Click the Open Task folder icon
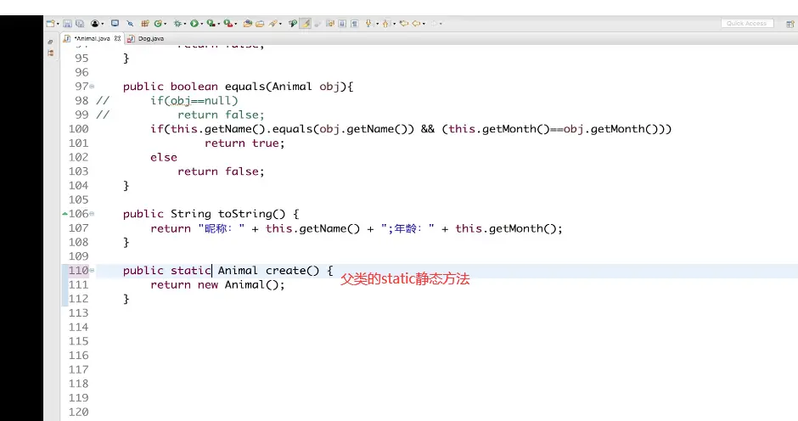798x421 pixels. 260,24
